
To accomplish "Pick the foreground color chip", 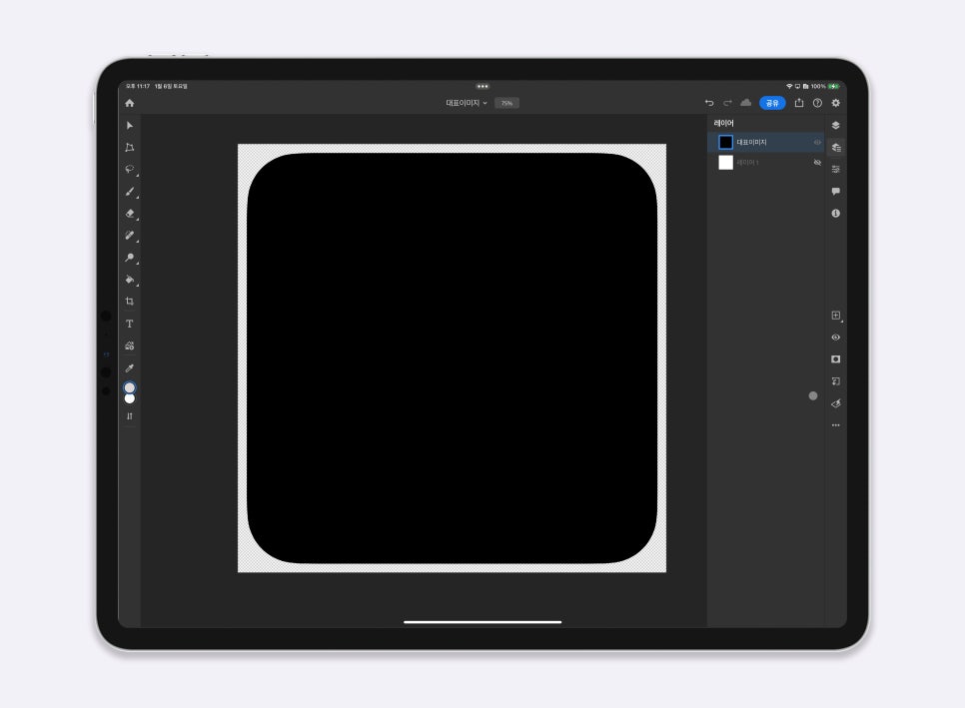I will tap(129, 387).
